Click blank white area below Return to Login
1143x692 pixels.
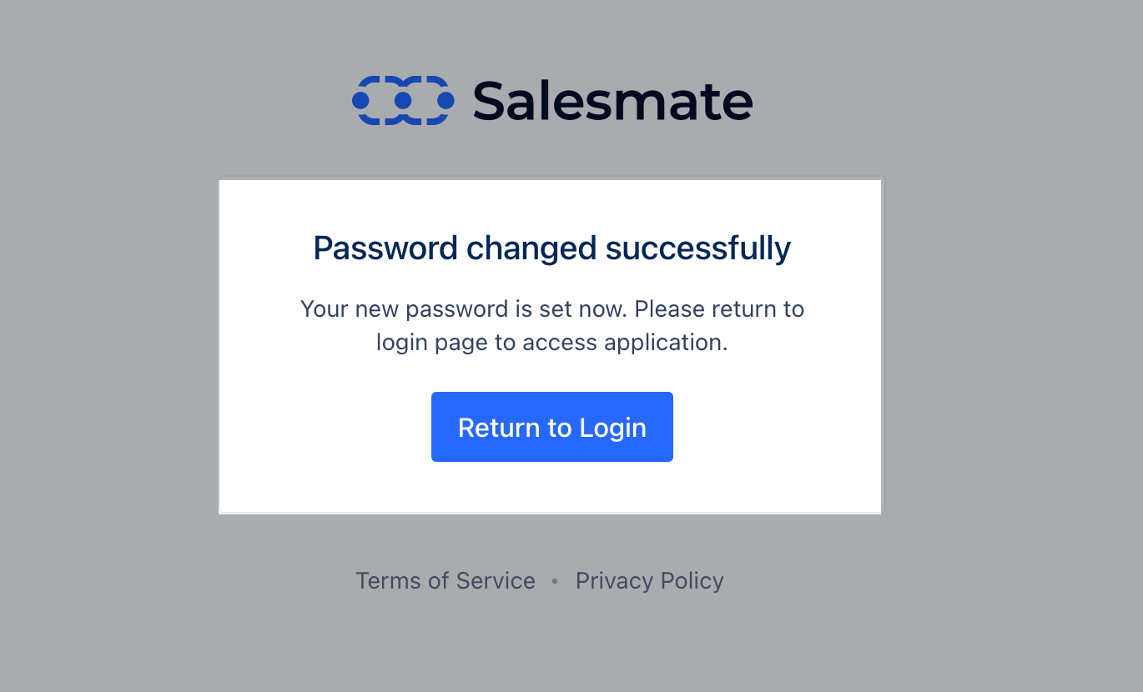552,488
